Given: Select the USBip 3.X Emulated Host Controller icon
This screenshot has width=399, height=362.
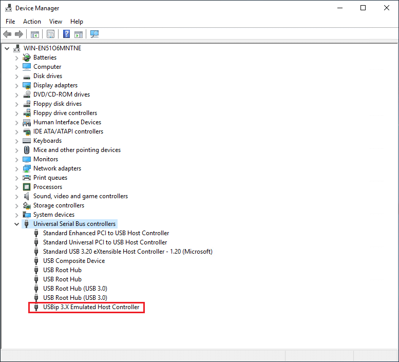Looking at the screenshot, I should click(x=36, y=307).
